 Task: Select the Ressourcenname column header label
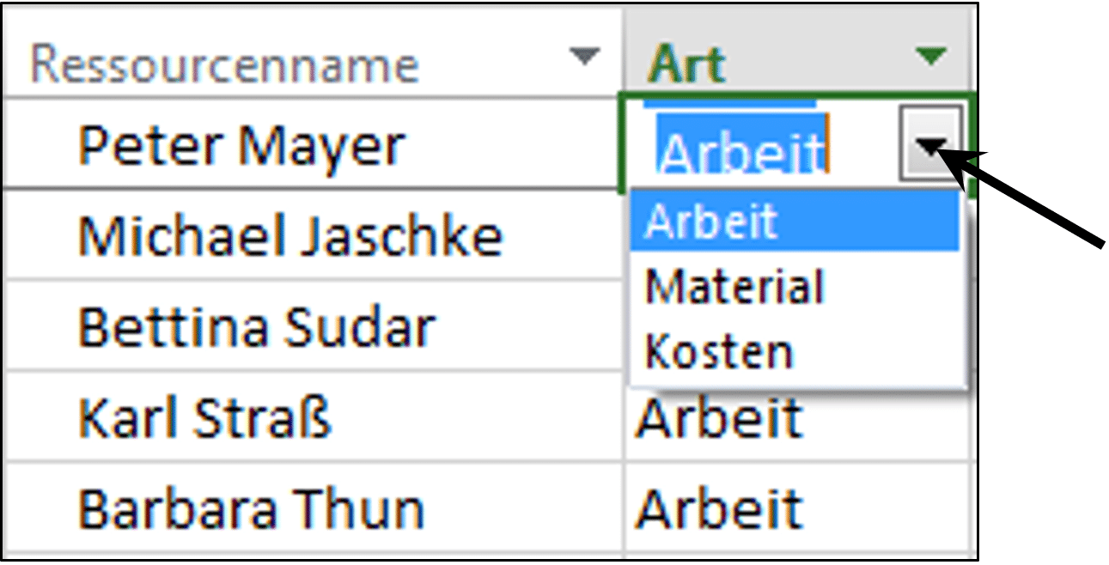[x=224, y=65]
